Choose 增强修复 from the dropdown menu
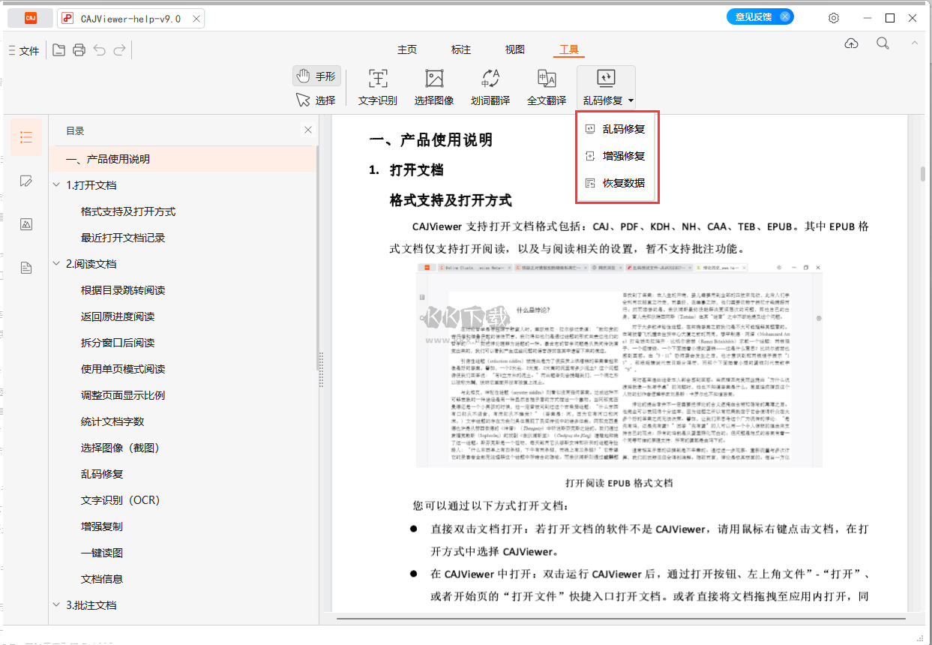 (623, 156)
